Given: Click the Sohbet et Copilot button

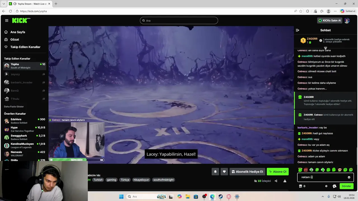Looking at the screenshot, I should pyautogui.click(x=348, y=11).
